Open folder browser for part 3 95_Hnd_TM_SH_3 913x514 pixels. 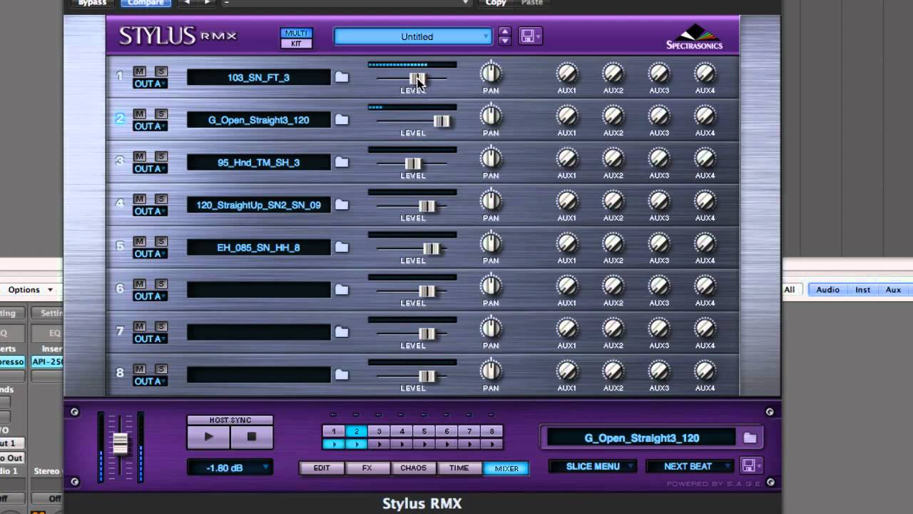(342, 162)
